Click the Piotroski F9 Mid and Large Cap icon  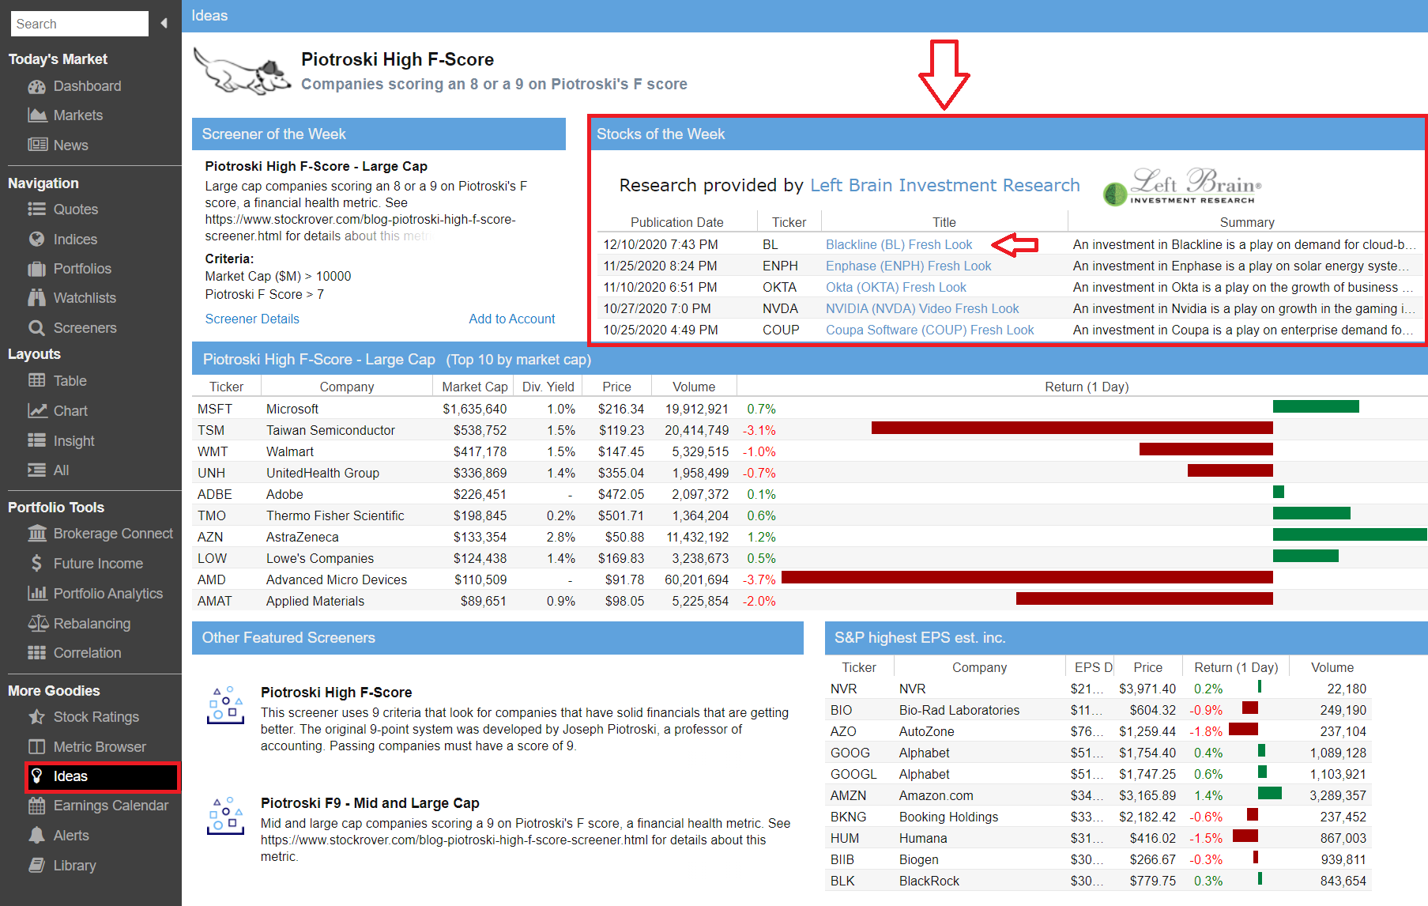tap(225, 816)
